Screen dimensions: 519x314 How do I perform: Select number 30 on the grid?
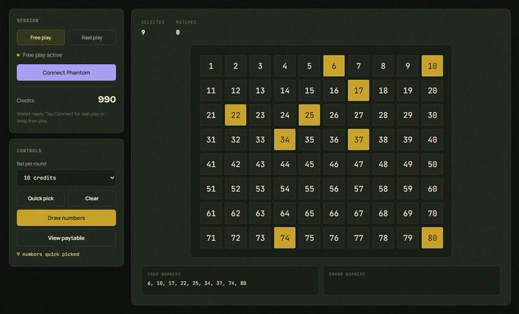(x=432, y=115)
